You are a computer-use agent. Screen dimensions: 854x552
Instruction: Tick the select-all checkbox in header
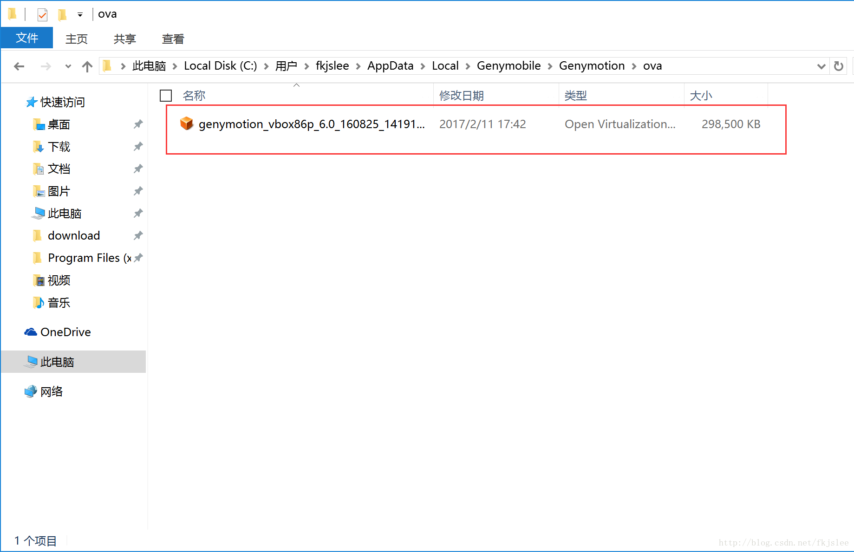[x=166, y=96]
